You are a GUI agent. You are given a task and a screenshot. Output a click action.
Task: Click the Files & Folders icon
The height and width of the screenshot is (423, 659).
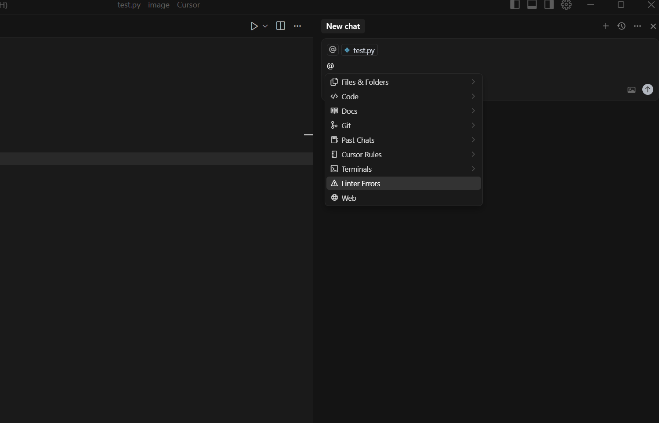coord(334,82)
